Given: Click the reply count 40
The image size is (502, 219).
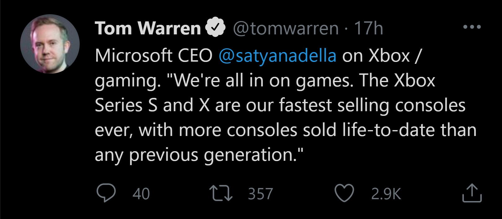Looking at the screenshot, I should coord(141,194).
